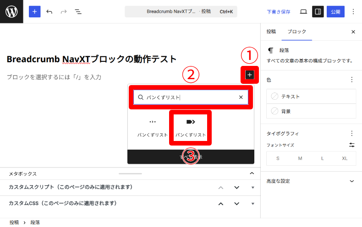Select font size L
Image resolution: width=362 pixels, height=227 pixels.
click(322, 158)
